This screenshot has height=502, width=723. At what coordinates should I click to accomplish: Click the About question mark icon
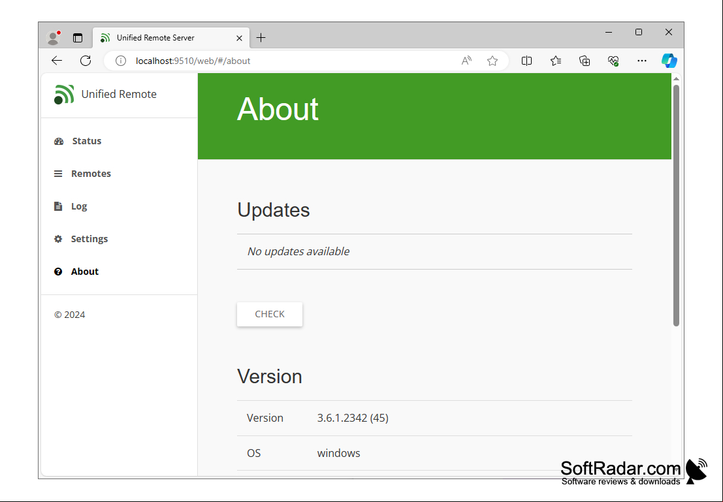point(58,272)
